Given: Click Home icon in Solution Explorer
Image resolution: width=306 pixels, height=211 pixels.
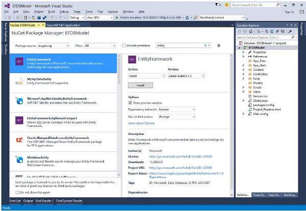Looking at the screenshot, I should [x=251, y=31].
